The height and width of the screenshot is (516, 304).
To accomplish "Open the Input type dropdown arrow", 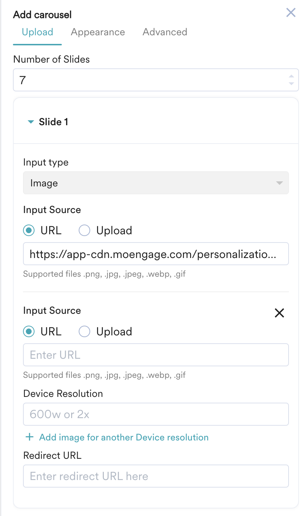I will tap(279, 183).
